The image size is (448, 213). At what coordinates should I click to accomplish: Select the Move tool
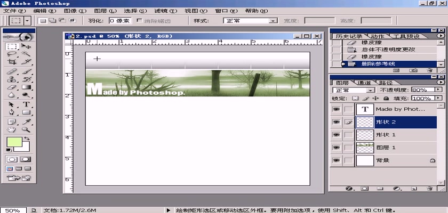pos(26,46)
